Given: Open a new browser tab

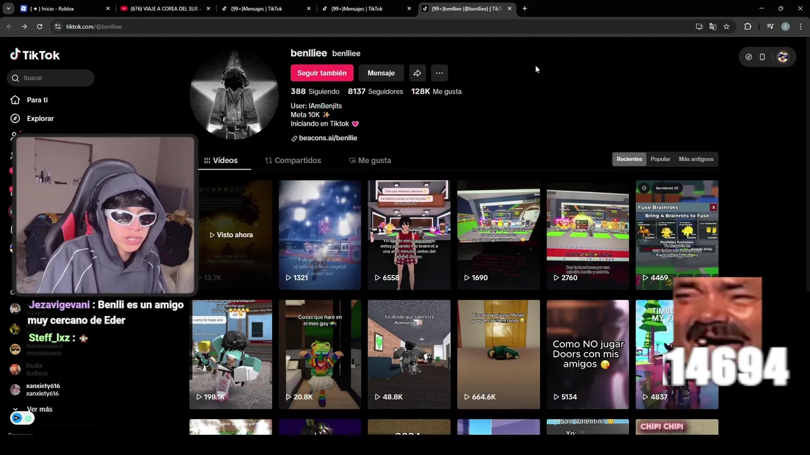Looking at the screenshot, I should (525, 9).
